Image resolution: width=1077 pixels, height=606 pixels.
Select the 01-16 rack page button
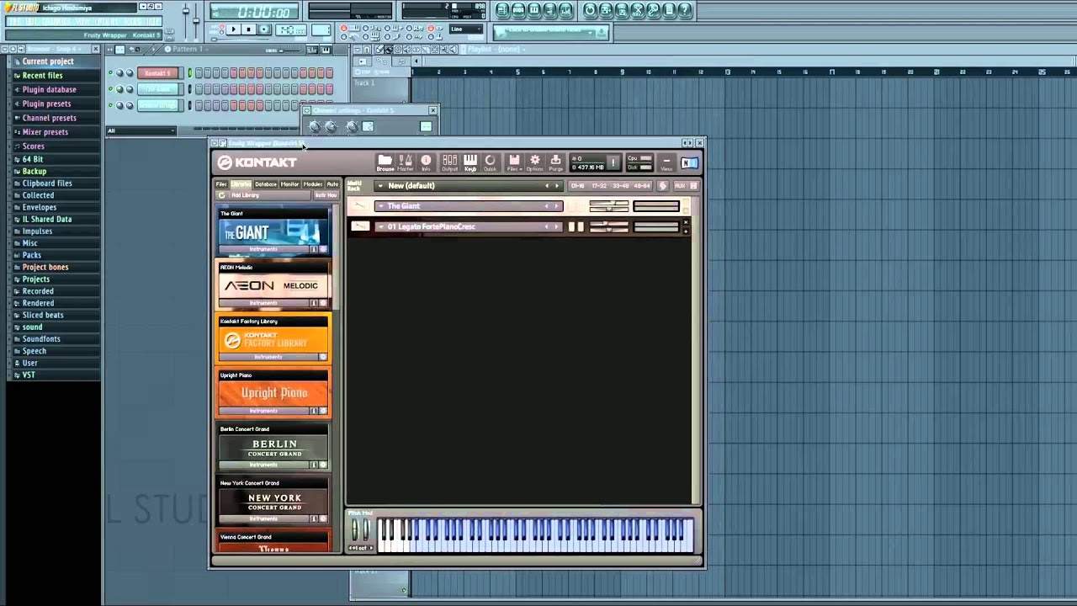tap(578, 186)
